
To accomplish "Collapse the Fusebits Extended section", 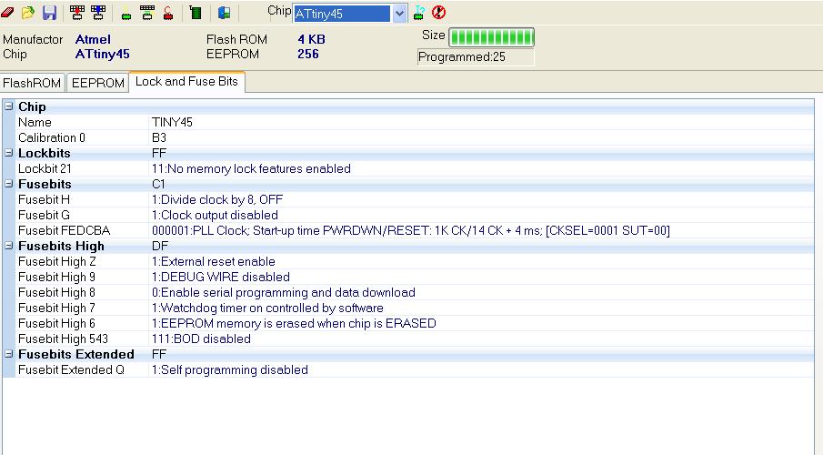I will point(9,354).
